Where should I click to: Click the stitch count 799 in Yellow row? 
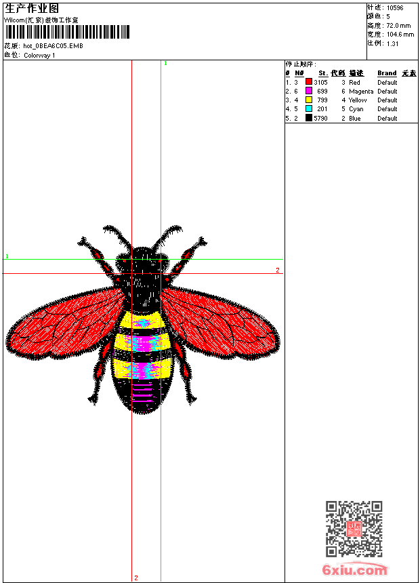click(322, 100)
